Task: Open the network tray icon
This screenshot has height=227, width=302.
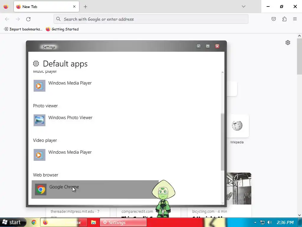Action: pyautogui.click(x=262, y=222)
